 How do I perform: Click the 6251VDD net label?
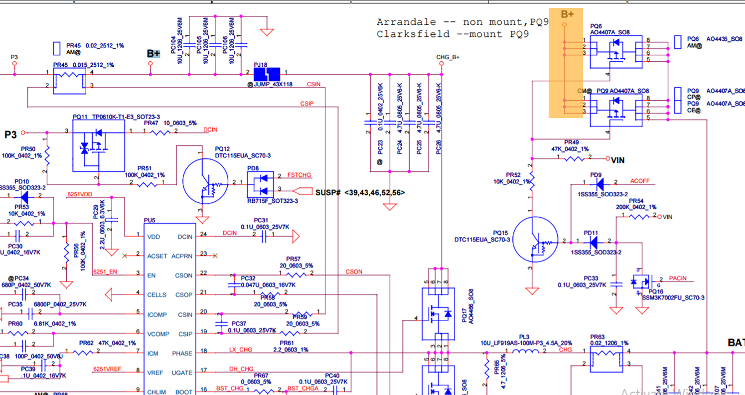80,194
